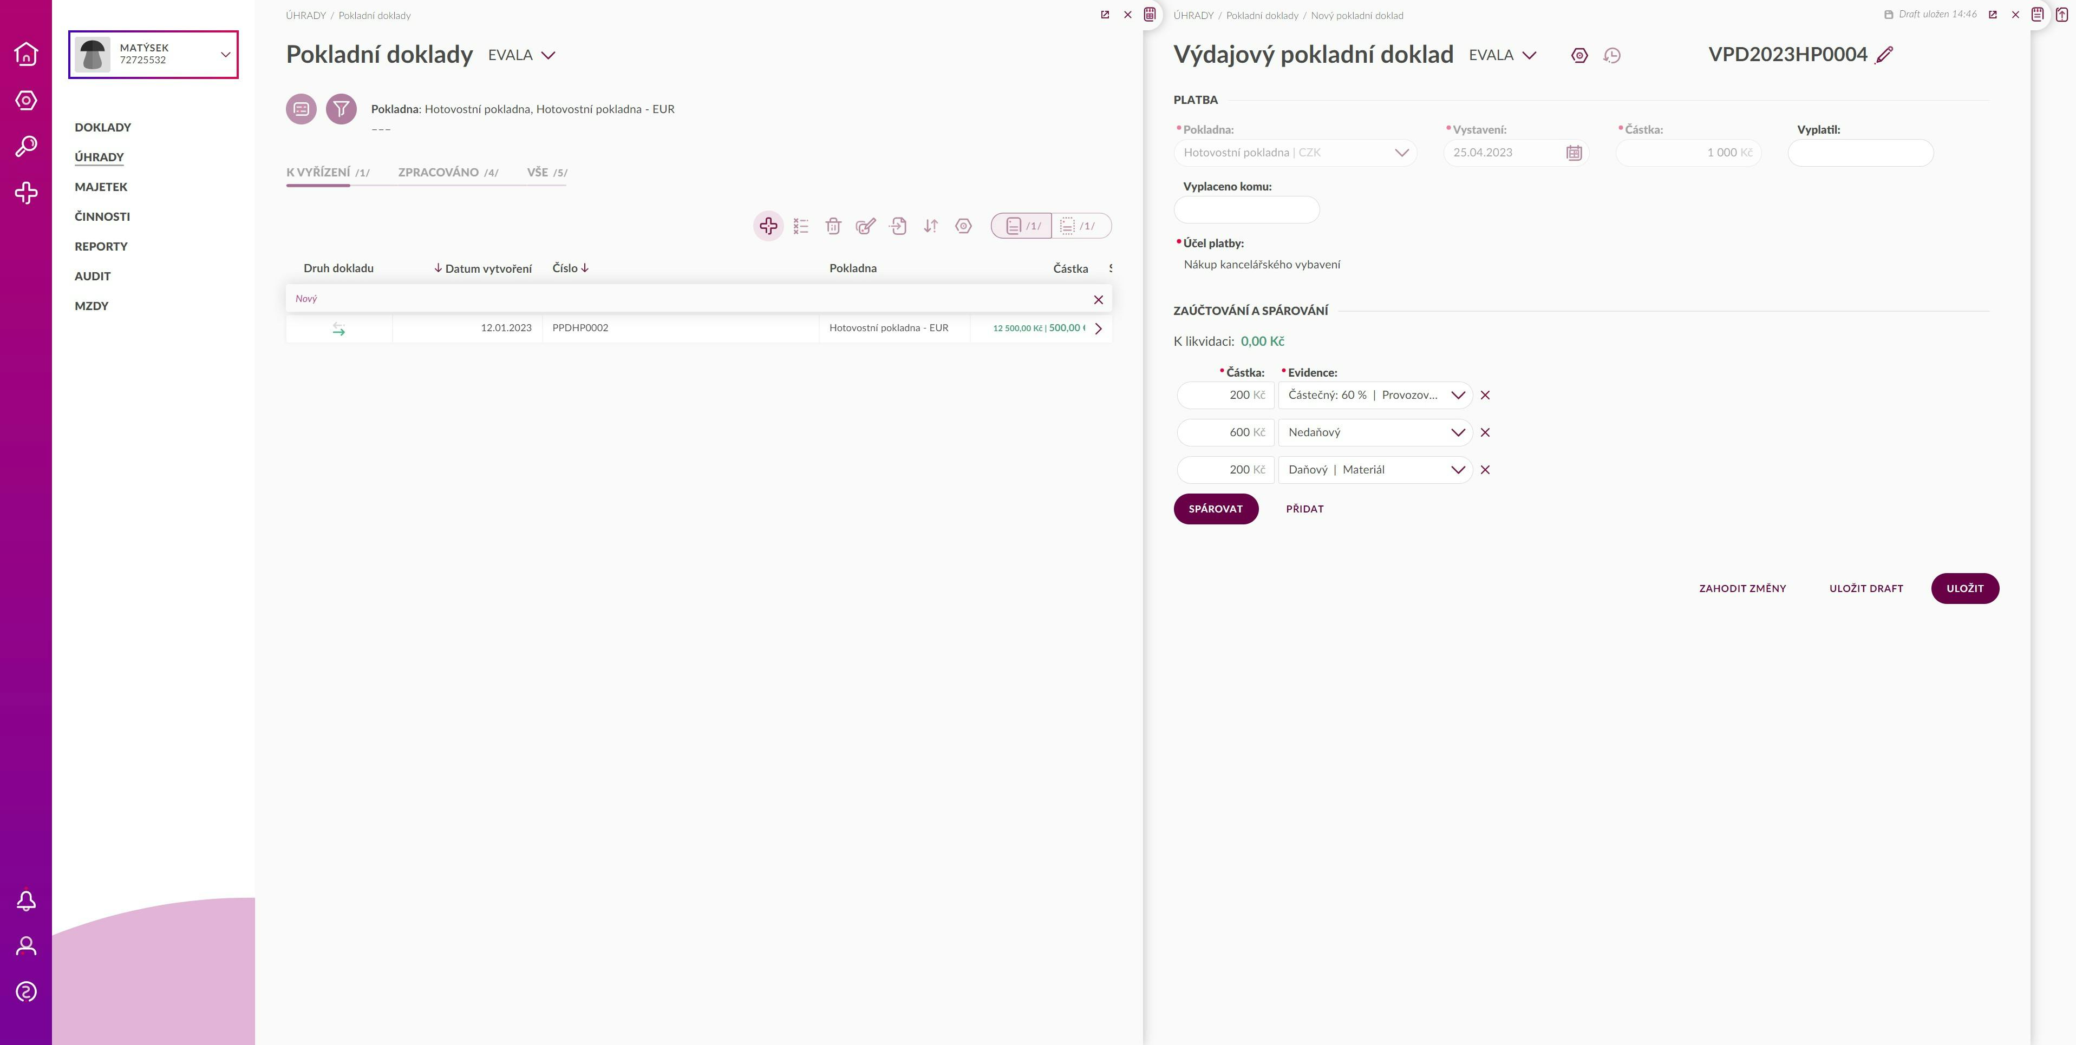Open notifications bell in left sidebar
Viewport: 2076px width, 1045px height.
26,900
